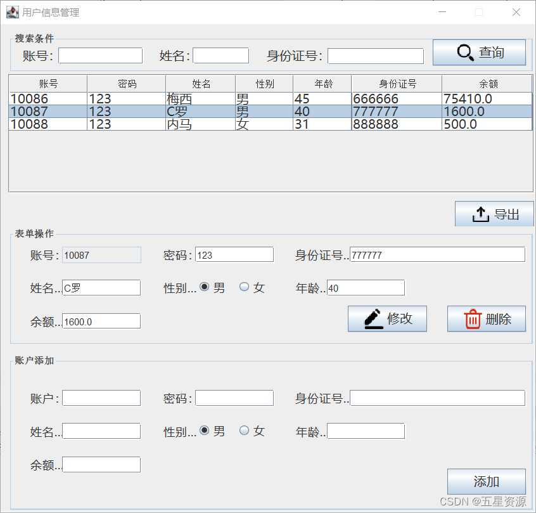Select 女 radio button in 账户添加 section
The image size is (536, 513).
point(243,431)
